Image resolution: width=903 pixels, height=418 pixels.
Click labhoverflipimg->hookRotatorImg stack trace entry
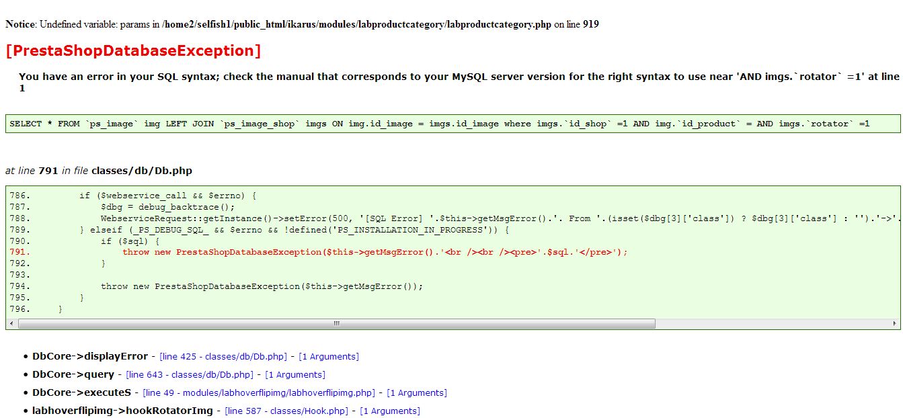[122, 411]
